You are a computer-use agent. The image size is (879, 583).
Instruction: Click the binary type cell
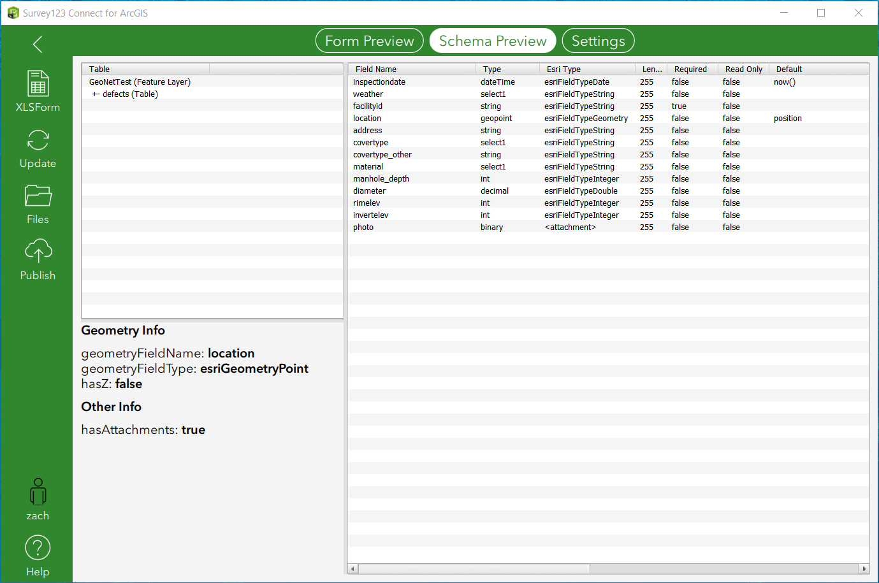pos(491,227)
